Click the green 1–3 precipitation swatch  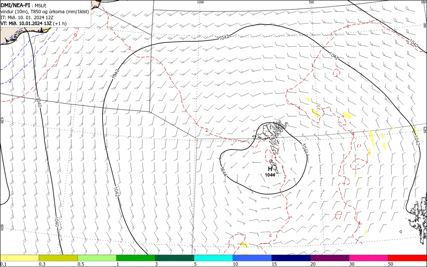136,258
